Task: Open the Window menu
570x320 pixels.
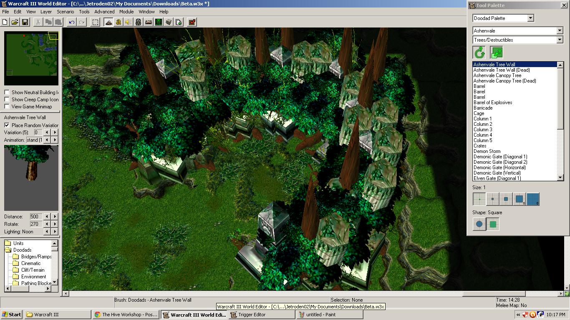Action: pyautogui.click(x=146, y=12)
